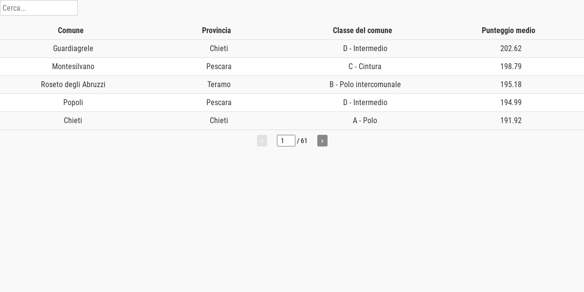This screenshot has height=292, width=584.
Task: Click the B - Polo intercomunale cell
Action: click(365, 85)
